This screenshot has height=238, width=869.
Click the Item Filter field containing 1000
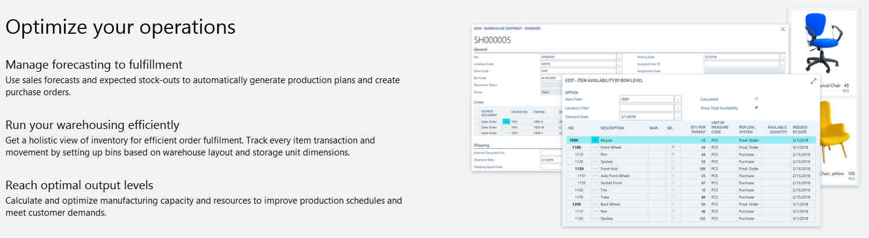[x=646, y=99]
